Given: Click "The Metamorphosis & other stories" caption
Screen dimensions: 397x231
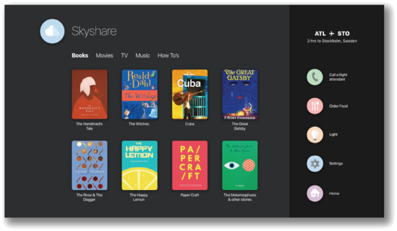Looking at the screenshot, I should 240,197.
